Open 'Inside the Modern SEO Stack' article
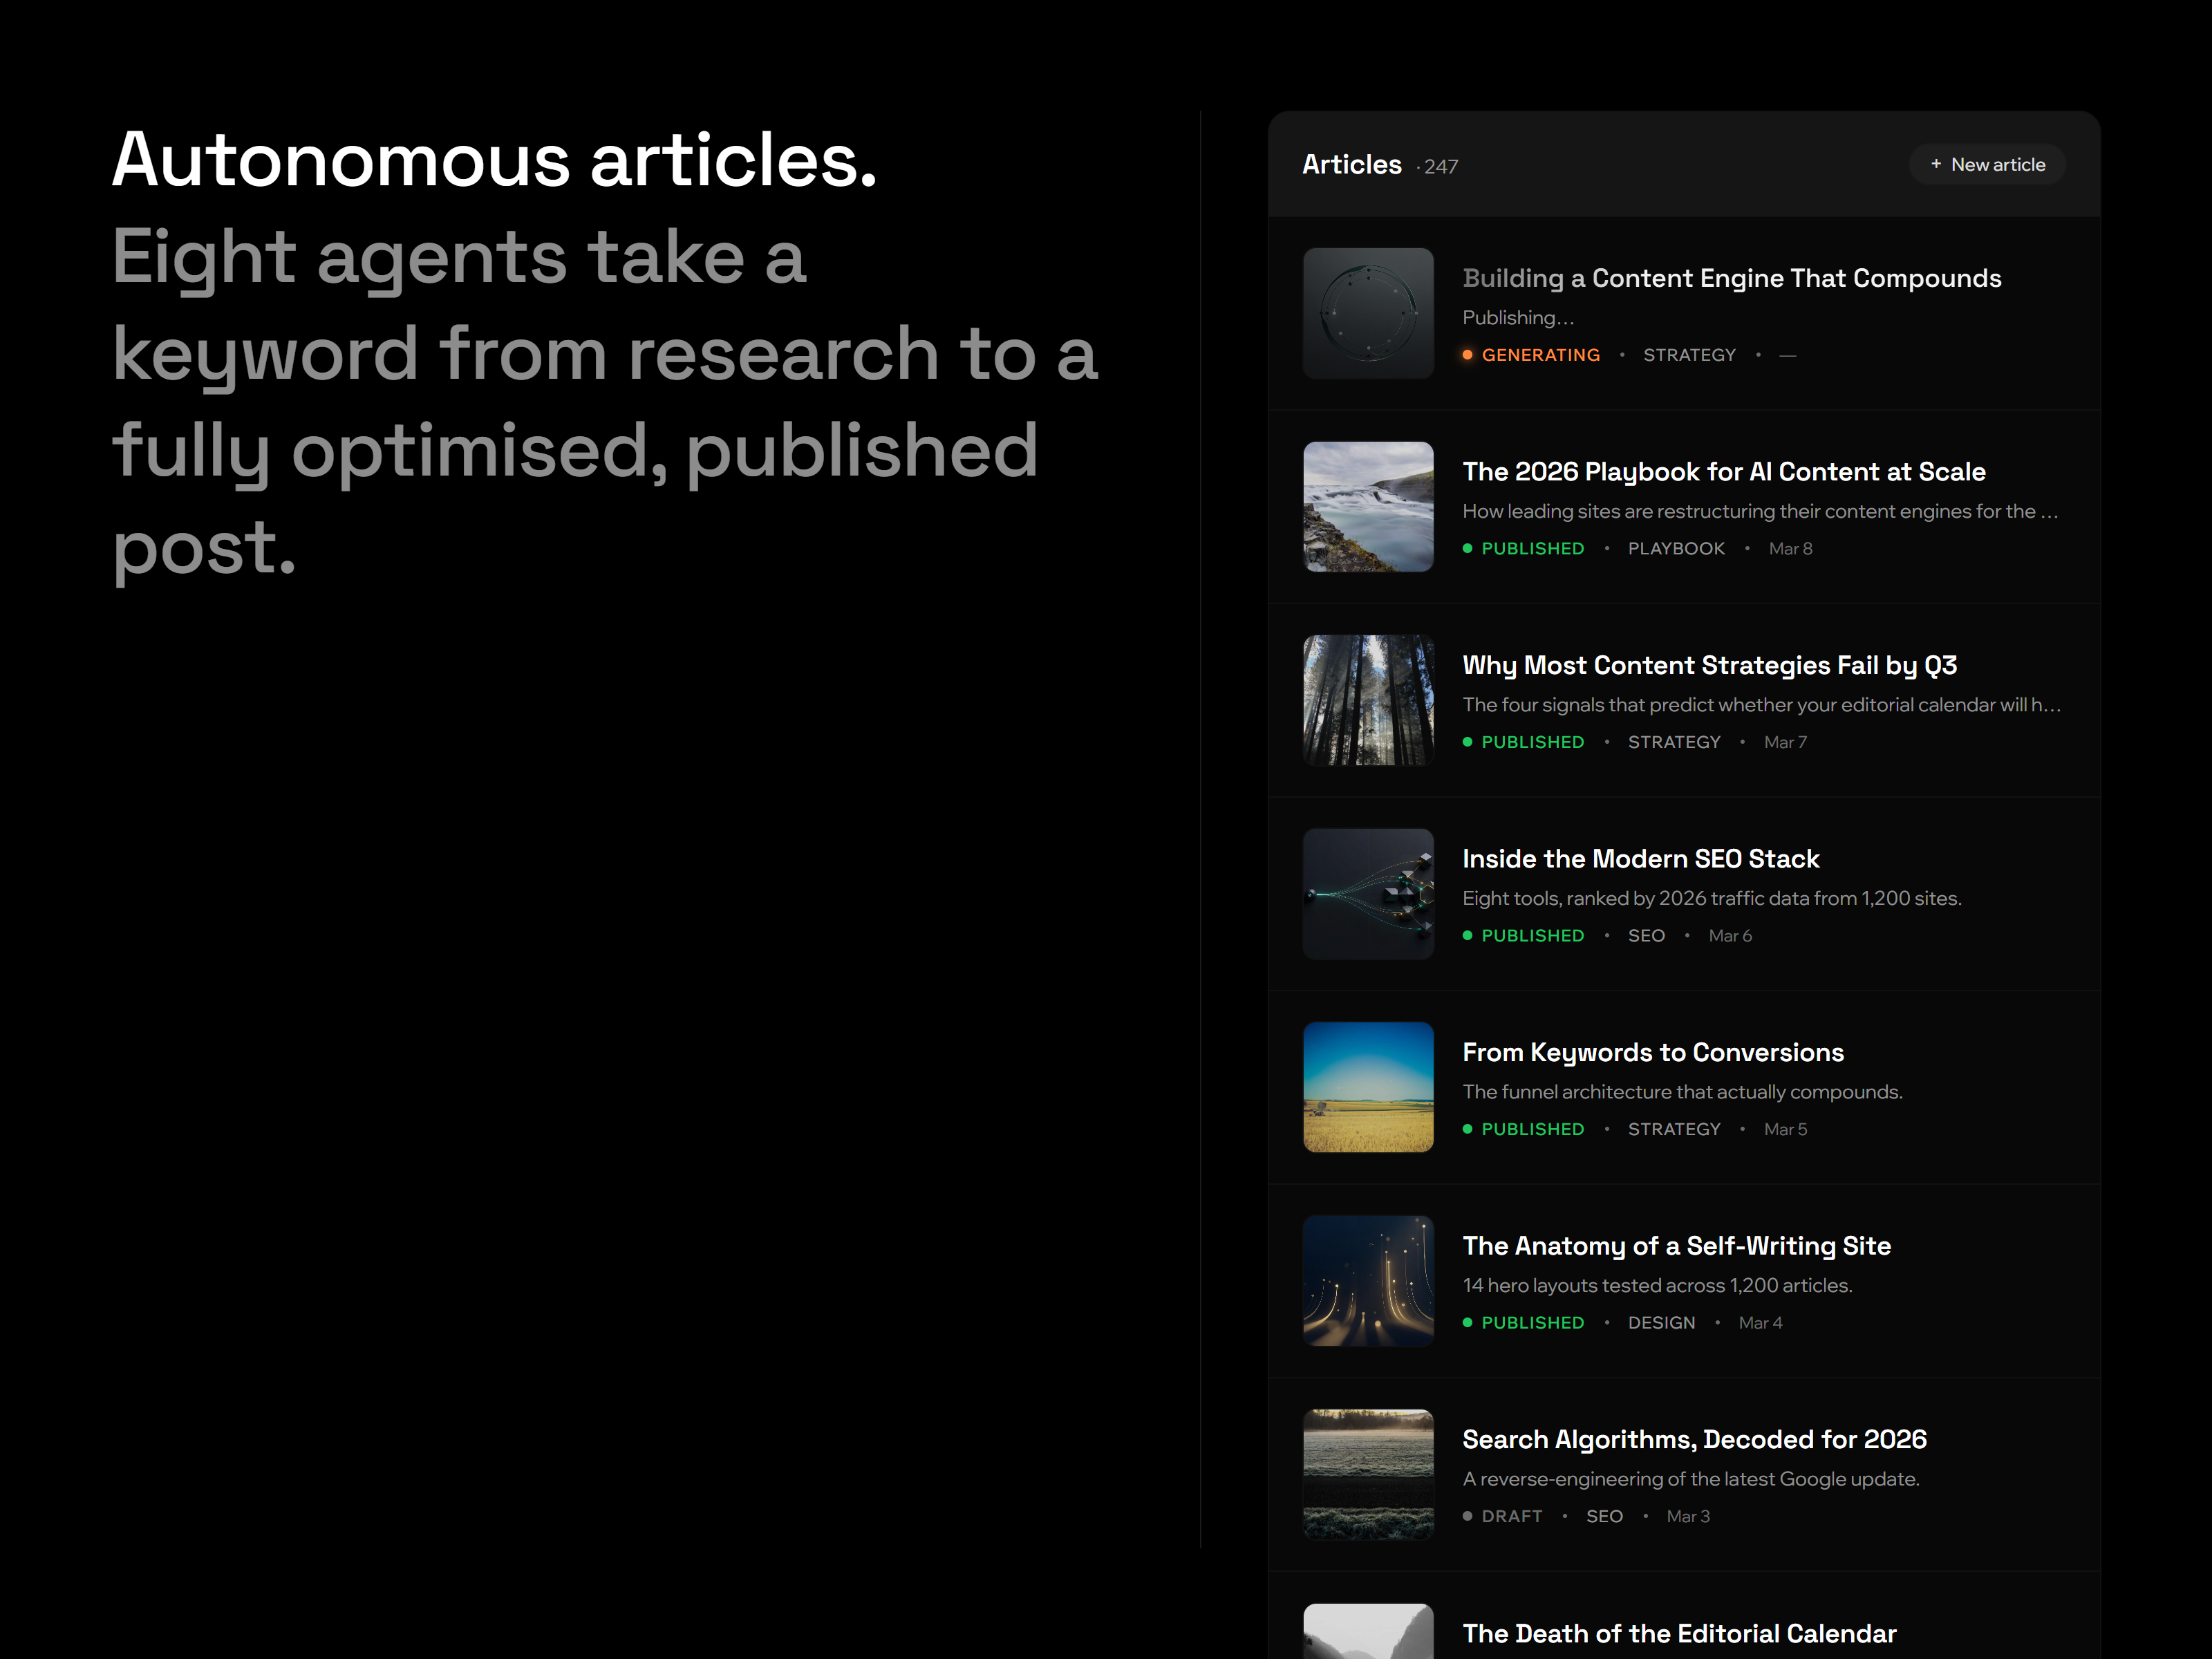 (1641, 859)
